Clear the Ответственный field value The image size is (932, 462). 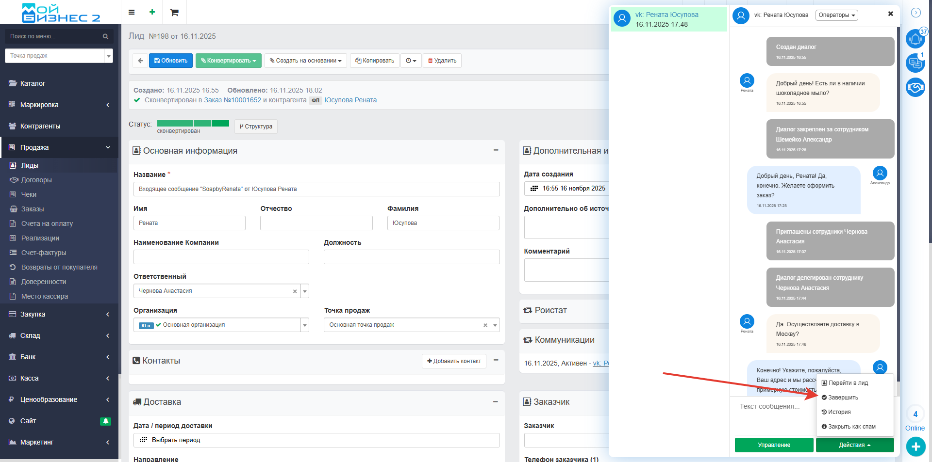point(295,291)
